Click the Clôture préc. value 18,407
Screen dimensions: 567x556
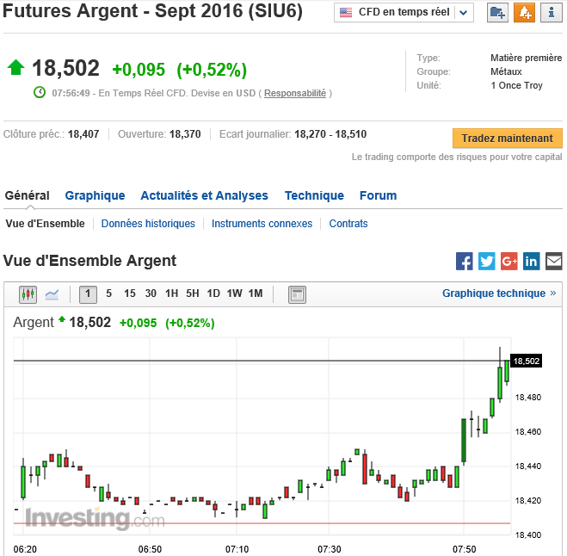click(x=83, y=134)
